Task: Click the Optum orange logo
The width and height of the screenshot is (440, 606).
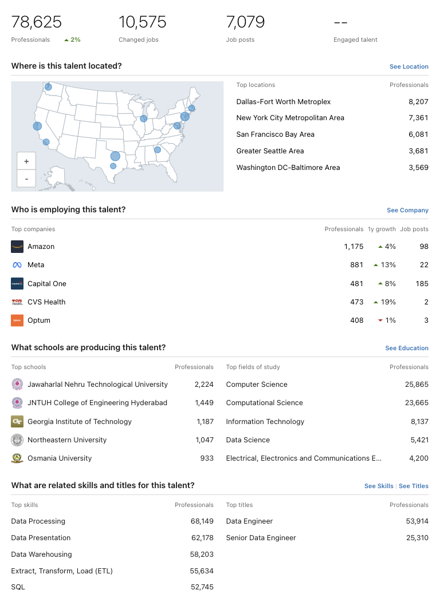Action: point(17,320)
